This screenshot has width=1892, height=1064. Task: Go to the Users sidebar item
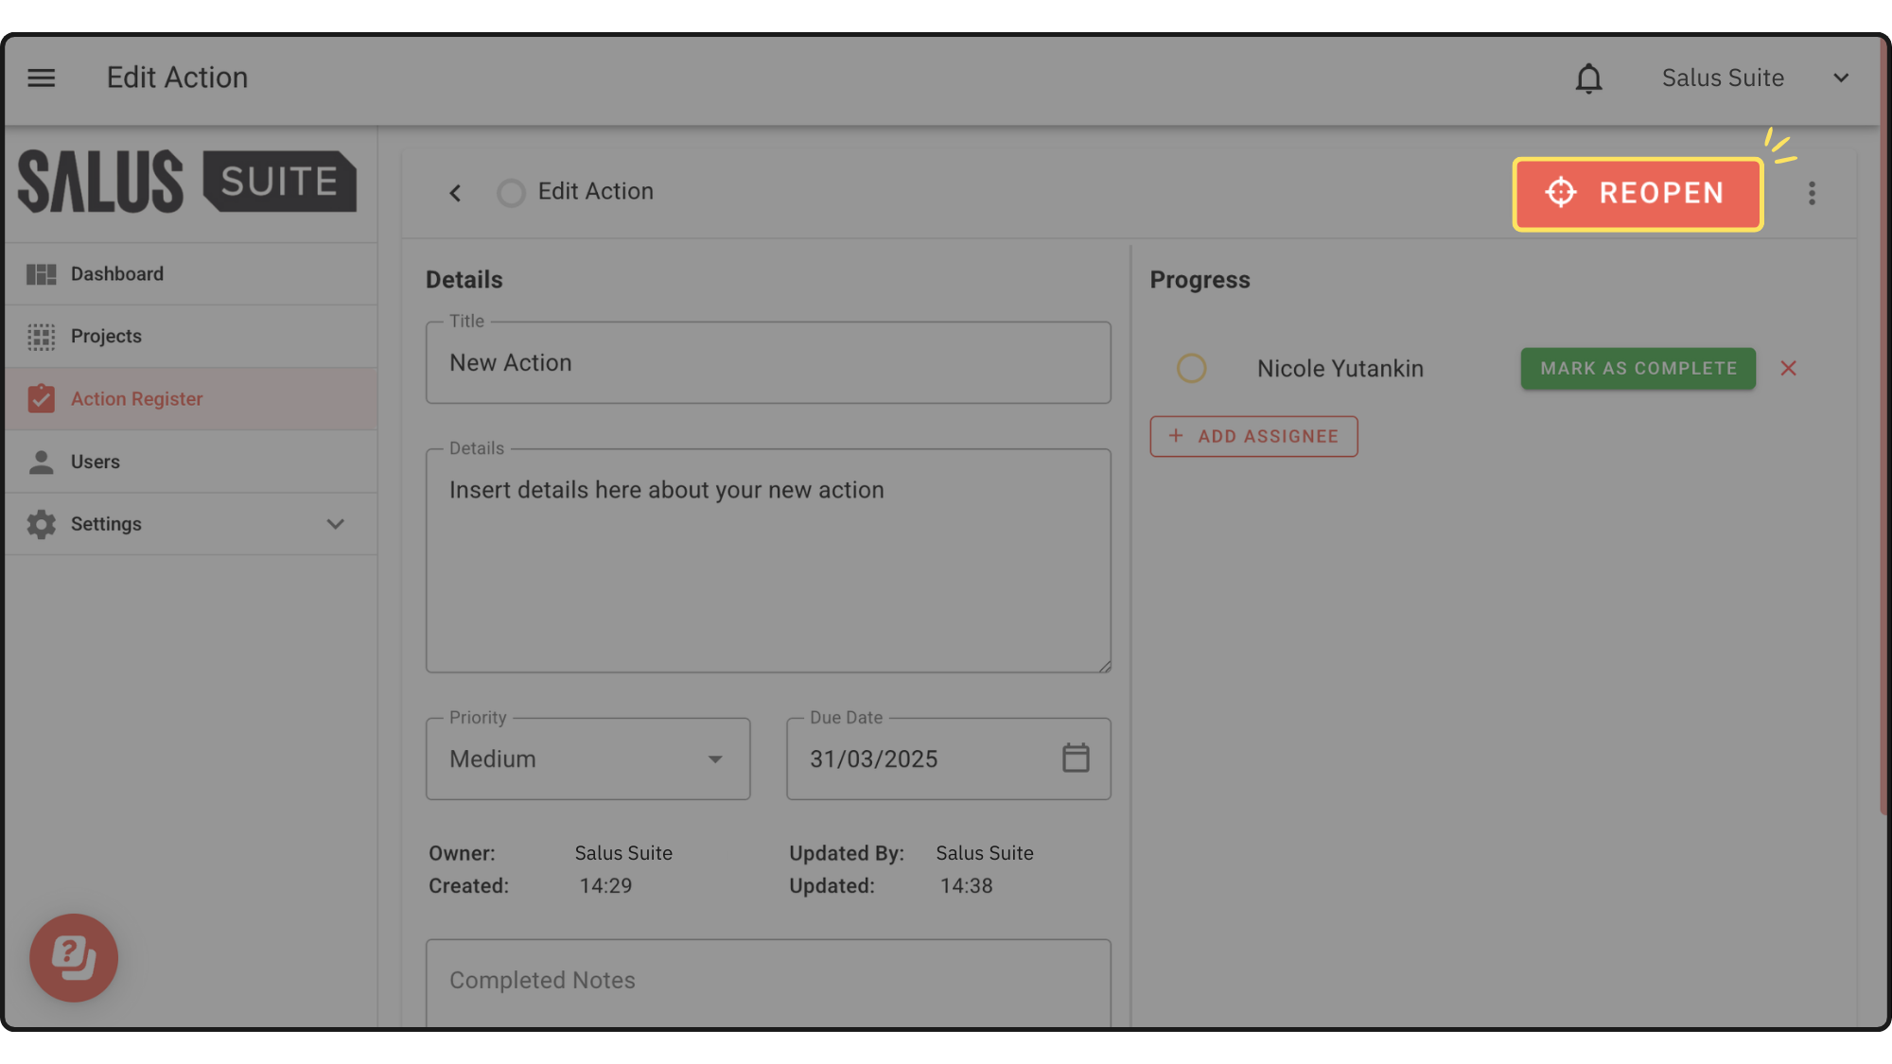95,462
